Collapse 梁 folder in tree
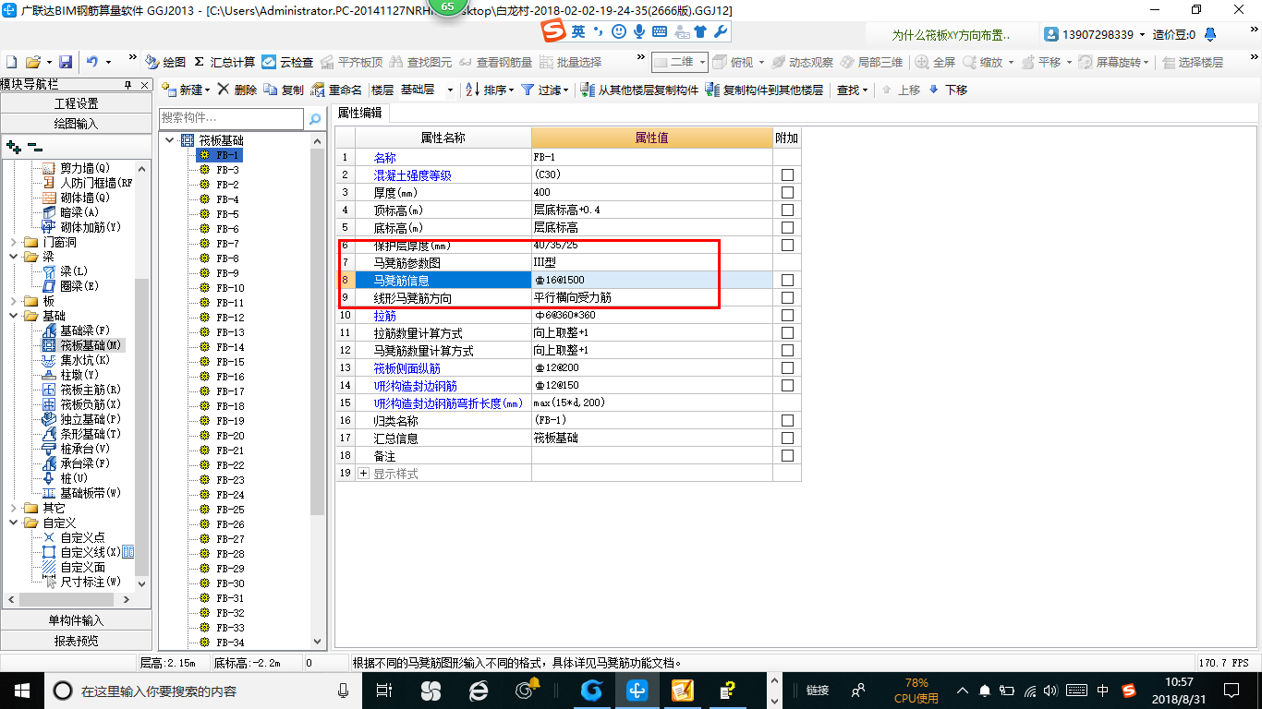 [x=13, y=257]
